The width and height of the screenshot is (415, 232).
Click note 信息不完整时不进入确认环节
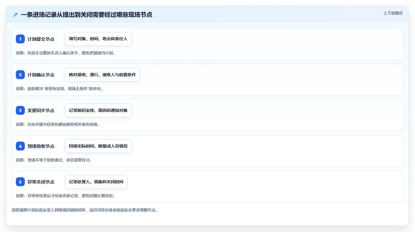pos(65,53)
